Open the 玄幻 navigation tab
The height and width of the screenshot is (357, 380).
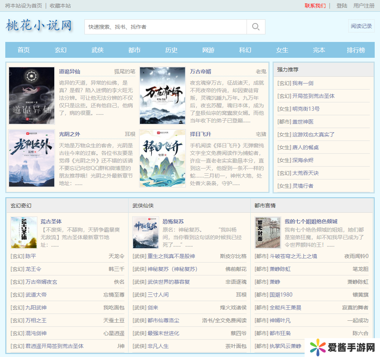tap(61, 50)
